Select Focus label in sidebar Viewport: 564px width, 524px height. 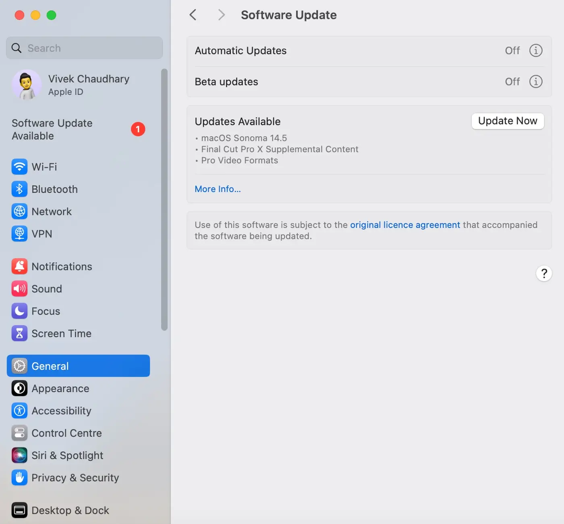pyautogui.click(x=46, y=311)
